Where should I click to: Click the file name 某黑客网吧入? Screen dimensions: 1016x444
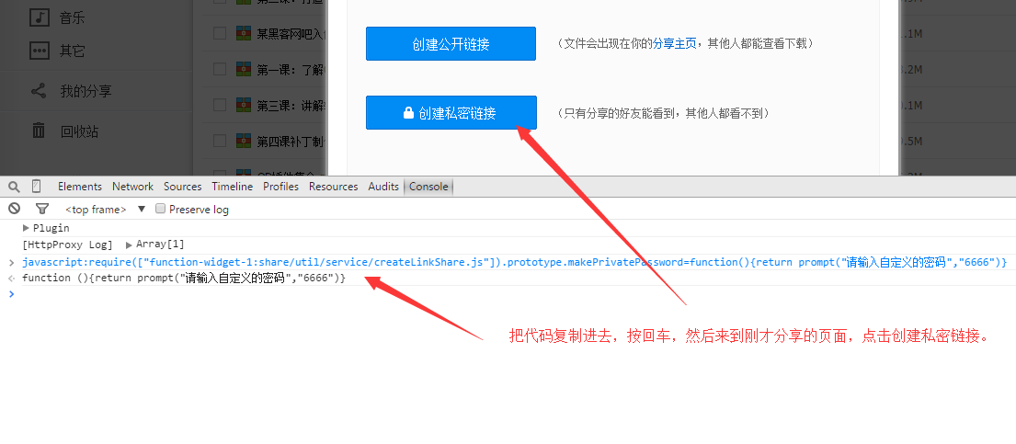click(290, 34)
